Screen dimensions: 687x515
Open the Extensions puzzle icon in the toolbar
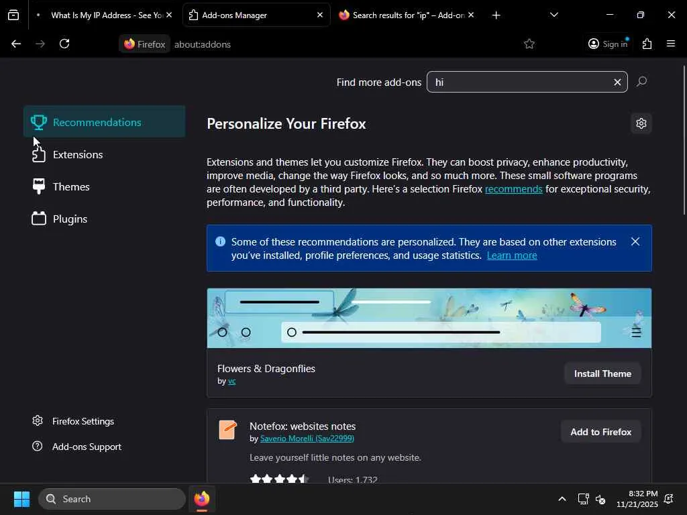tap(647, 44)
